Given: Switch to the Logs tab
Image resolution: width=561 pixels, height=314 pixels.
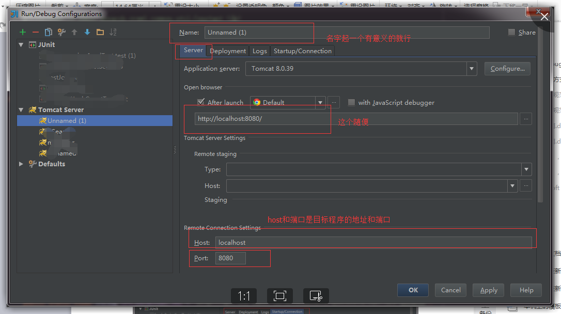Looking at the screenshot, I should tap(260, 51).
